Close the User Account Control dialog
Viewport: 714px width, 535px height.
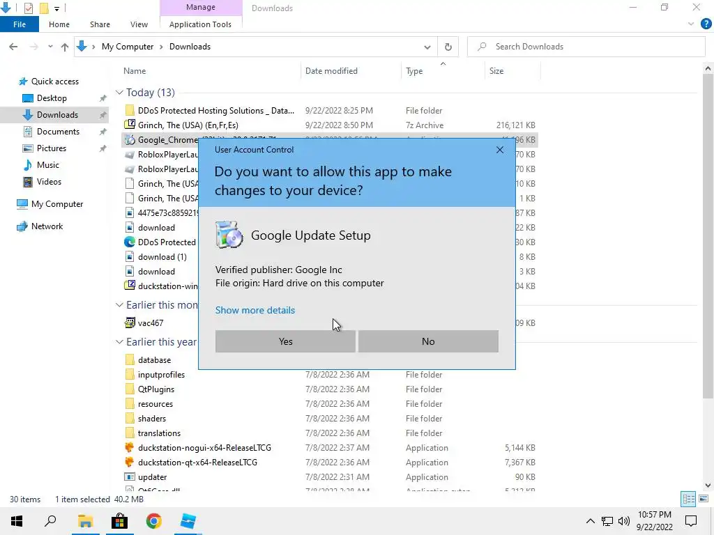(x=499, y=150)
